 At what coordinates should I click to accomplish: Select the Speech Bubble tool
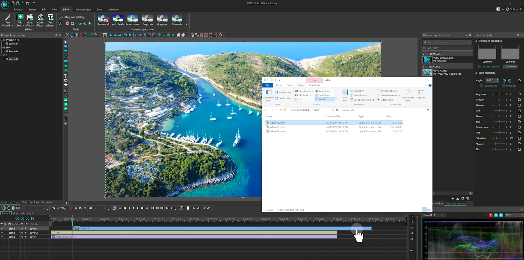[66, 85]
